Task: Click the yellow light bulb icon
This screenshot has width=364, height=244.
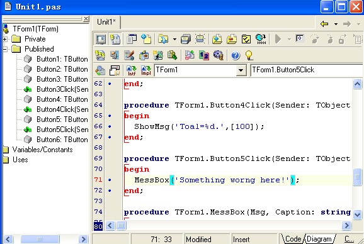Action: (249, 55)
